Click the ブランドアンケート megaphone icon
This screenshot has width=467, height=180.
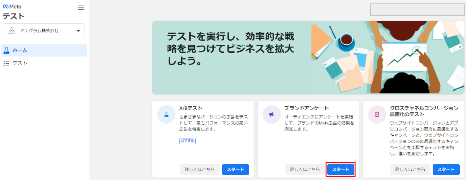271,115
